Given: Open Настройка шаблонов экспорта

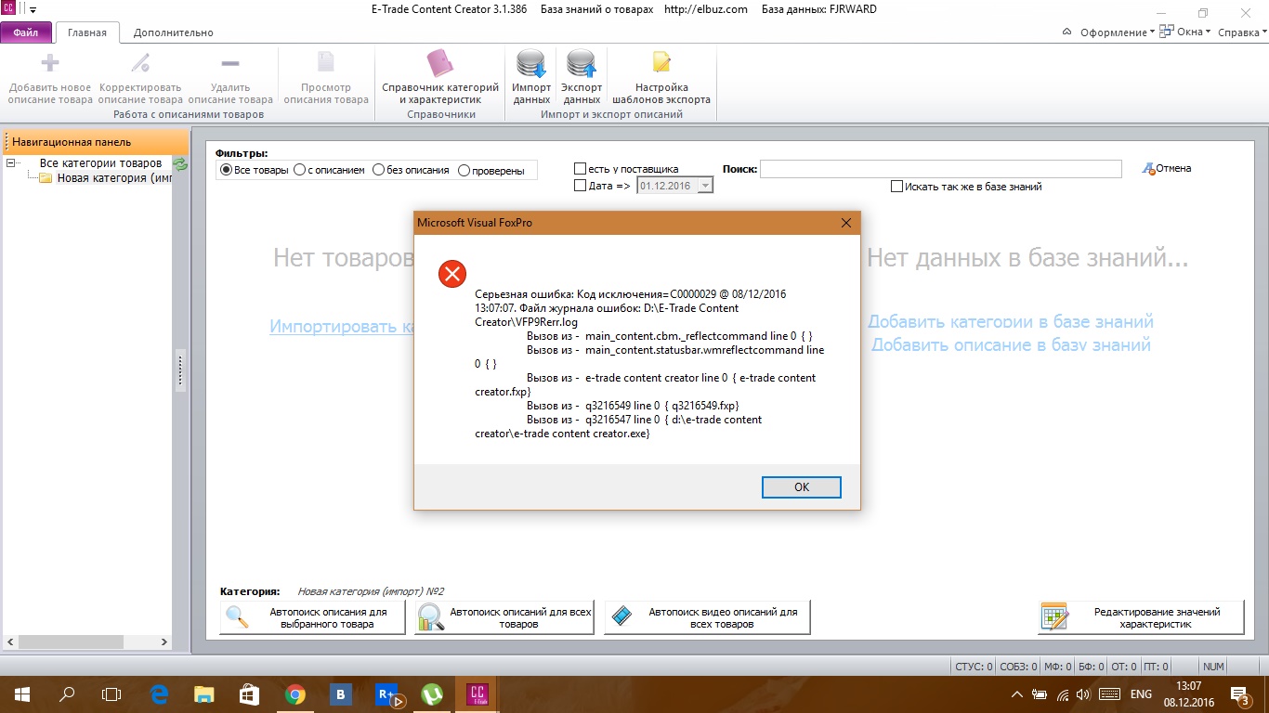Looking at the screenshot, I should (x=661, y=77).
